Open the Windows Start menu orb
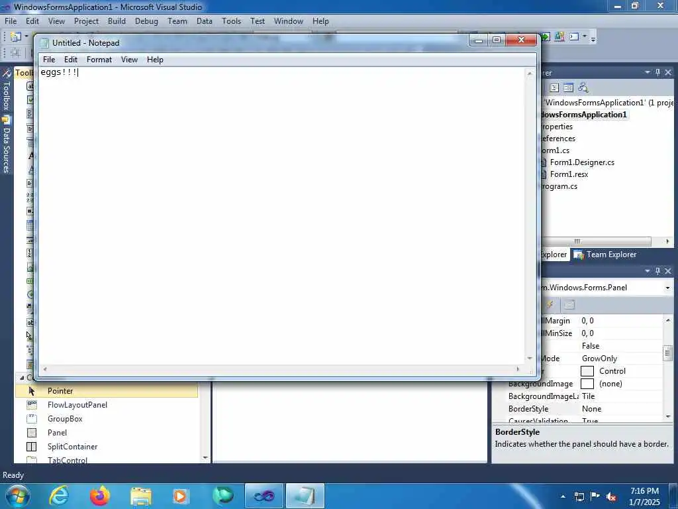 [x=18, y=496]
